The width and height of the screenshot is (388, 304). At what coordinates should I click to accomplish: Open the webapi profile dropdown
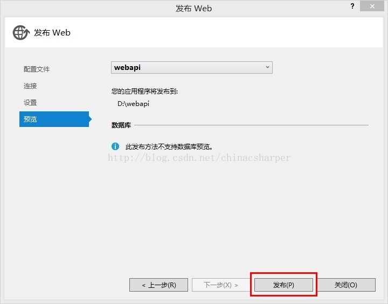click(x=191, y=67)
